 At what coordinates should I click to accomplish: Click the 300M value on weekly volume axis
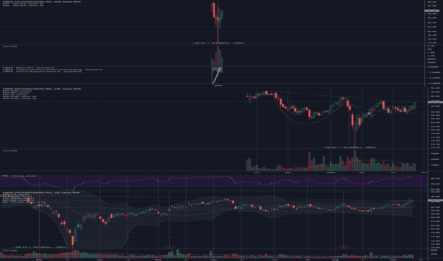click(x=435, y=153)
